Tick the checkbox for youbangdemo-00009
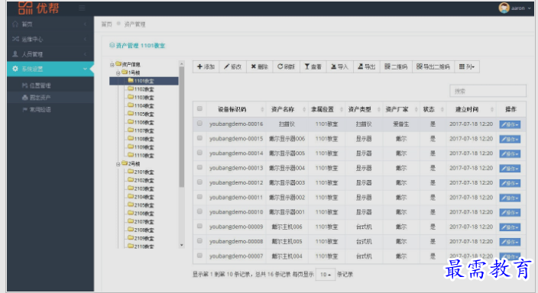This screenshot has width=538, height=293. click(199, 226)
